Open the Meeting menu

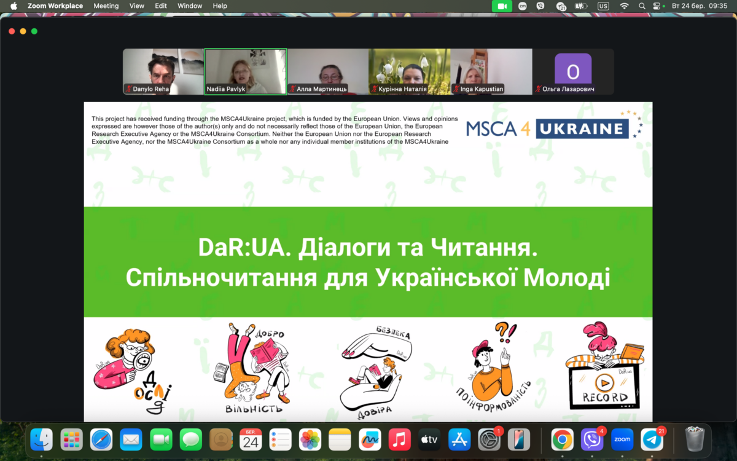[x=106, y=6]
